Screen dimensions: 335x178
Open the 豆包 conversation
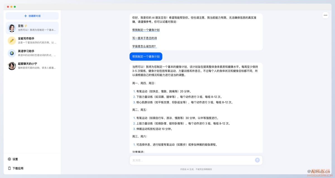coord(32,28)
